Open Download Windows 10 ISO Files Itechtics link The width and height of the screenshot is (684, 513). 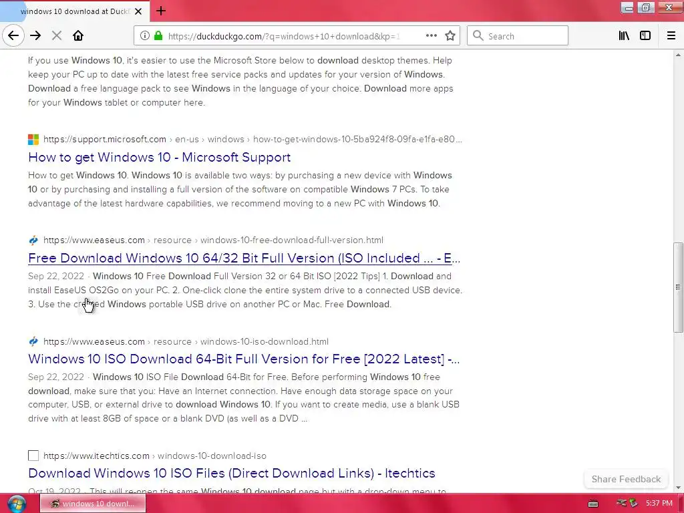232,473
